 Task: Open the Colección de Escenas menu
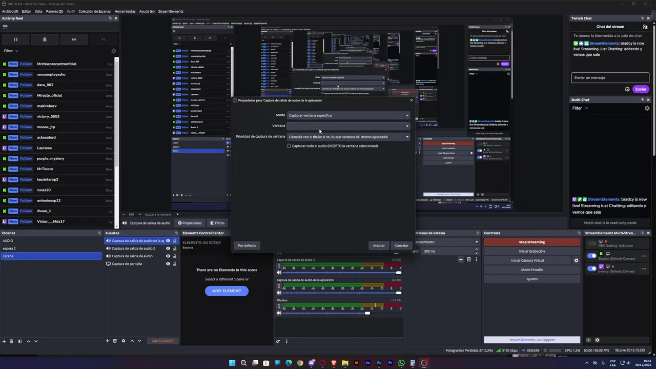(94, 11)
